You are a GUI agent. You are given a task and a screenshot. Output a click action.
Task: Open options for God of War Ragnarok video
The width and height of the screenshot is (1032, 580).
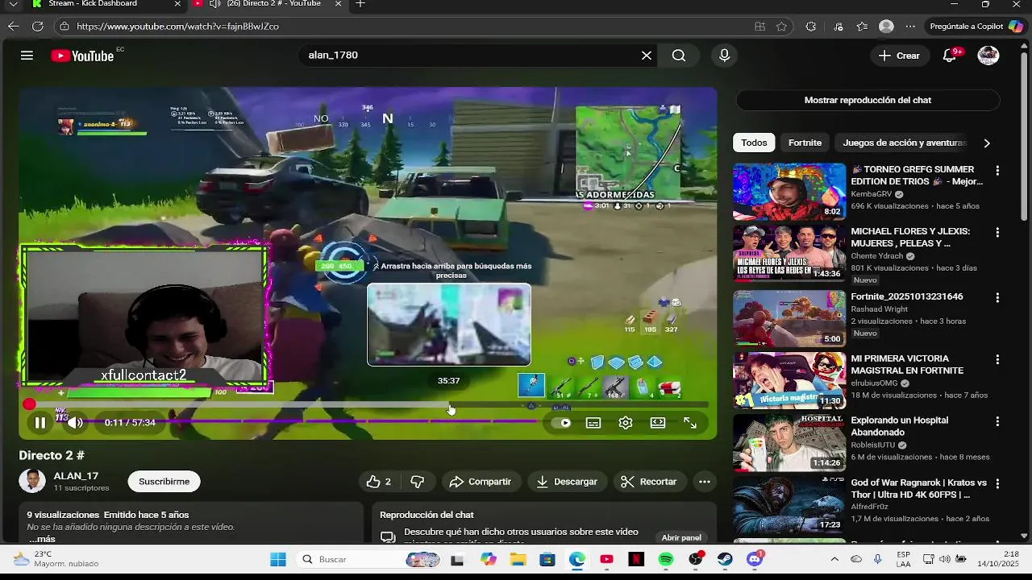[x=997, y=483]
